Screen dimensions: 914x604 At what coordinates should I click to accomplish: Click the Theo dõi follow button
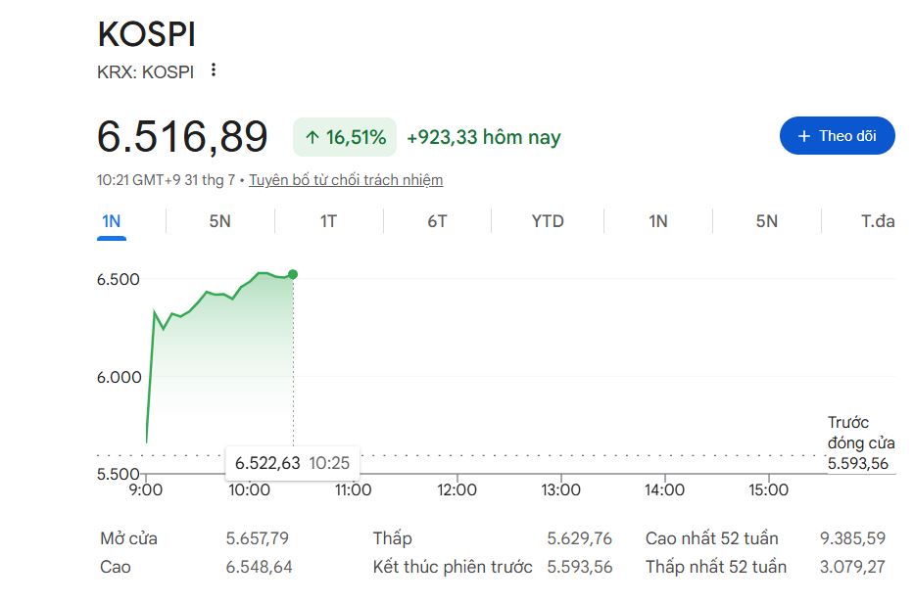point(837,136)
